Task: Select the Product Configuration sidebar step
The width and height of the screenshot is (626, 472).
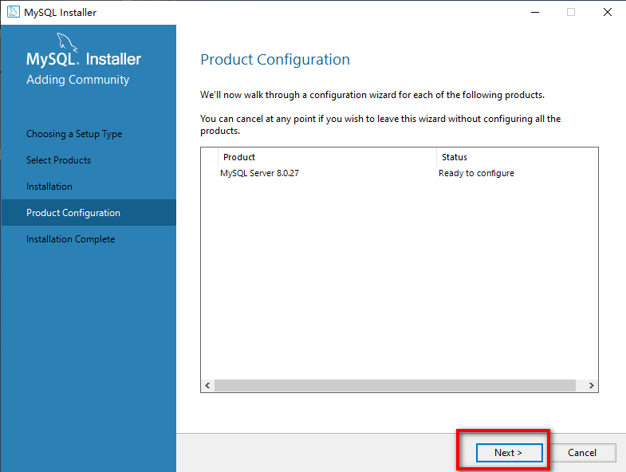Action: [x=89, y=212]
